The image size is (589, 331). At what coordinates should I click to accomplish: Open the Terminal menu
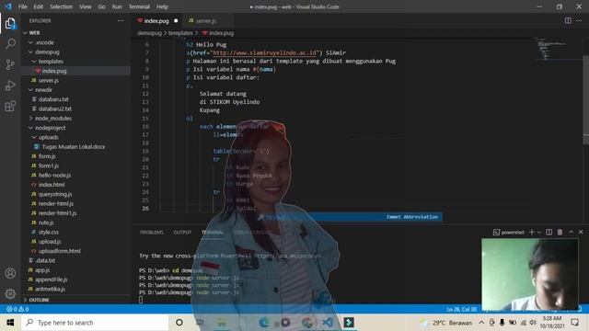pyautogui.click(x=139, y=6)
